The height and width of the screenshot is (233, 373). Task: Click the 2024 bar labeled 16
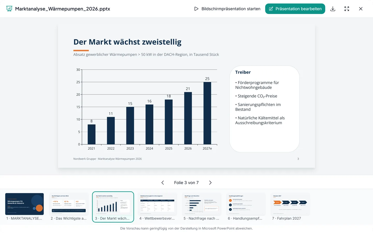149,124
